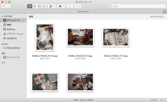Image resolution: width=167 pixels, height=102 pixels.
Task: Select the wooden box and papers thumbnail
Action: click(x=45, y=82)
